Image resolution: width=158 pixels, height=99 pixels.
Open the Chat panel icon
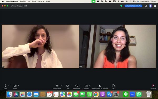coord(67,86)
